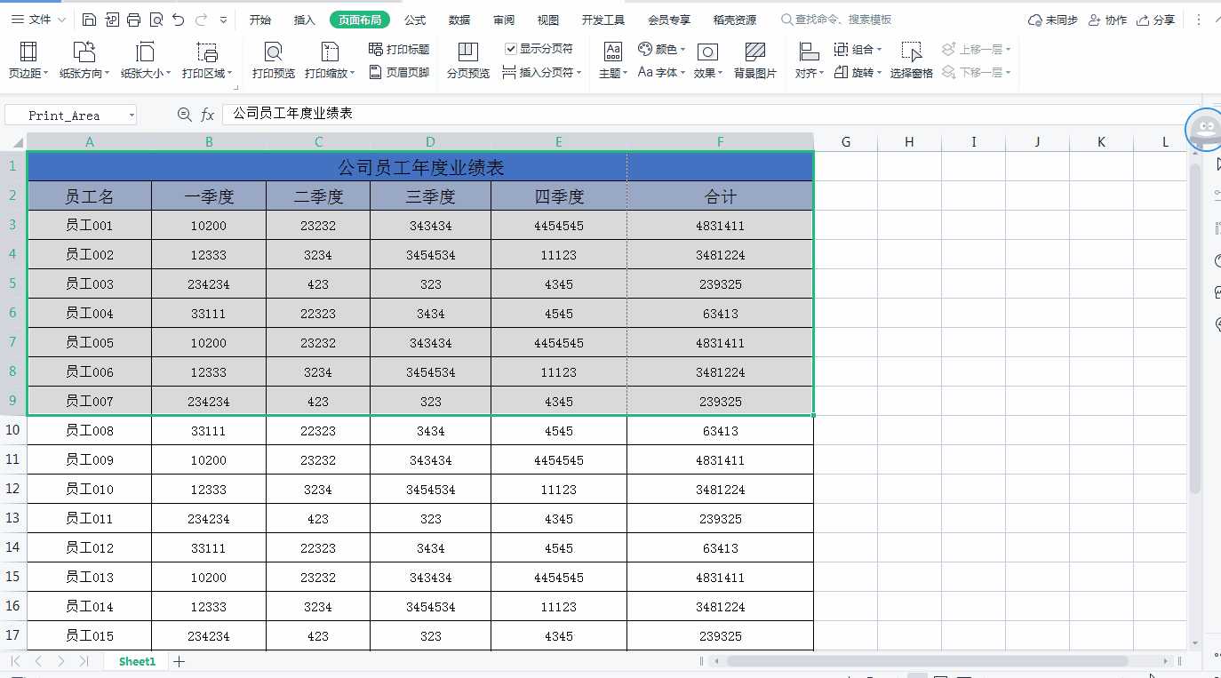Click 页眉页脚 header and footer button
The image size is (1221, 678).
[x=399, y=73]
